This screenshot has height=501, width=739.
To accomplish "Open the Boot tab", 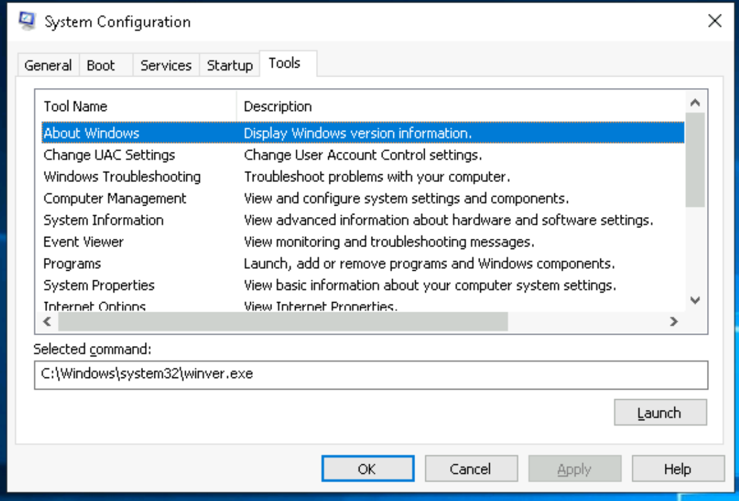I will pos(101,66).
